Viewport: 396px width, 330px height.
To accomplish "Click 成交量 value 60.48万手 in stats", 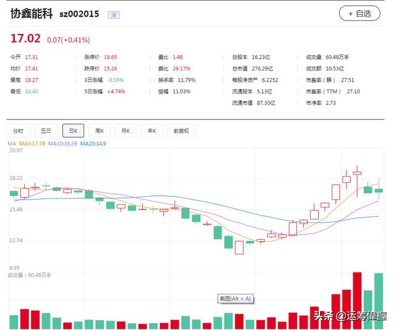I will pos(337,57).
